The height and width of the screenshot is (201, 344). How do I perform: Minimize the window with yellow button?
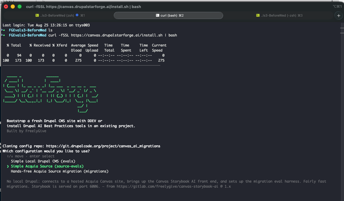click(13, 7)
